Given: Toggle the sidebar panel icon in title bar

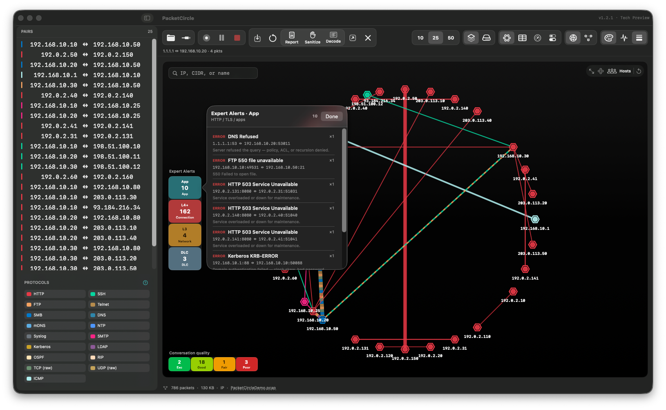Looking at the screenshot, I should pos(147,18).
